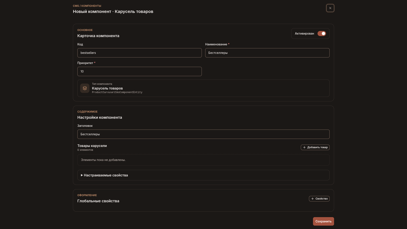This screenshot has width=407, height=229.
Task: Add a global property with Свойство button
Action: coord(319,199)
